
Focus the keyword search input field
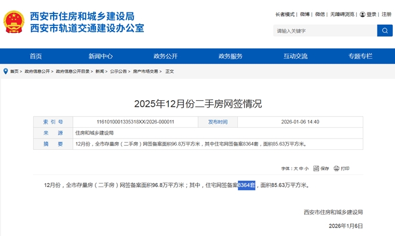[325, 30]
